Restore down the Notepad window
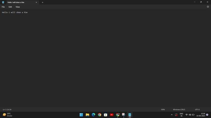Viewport: 211px width, 118px height. pyautogui.click(x=201, y=2)
